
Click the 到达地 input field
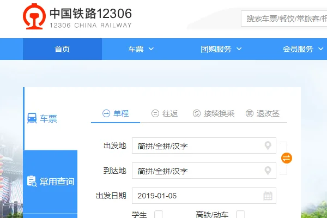click(204, 171)
